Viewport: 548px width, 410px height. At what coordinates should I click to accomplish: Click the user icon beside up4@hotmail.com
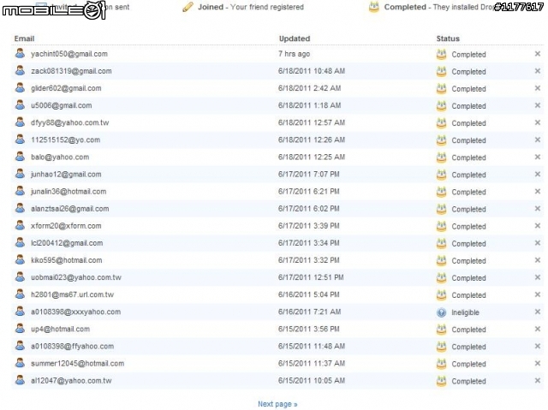(x=21, y=329)
